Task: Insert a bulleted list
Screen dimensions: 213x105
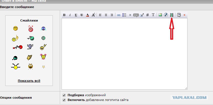Action: coord(124,15)
